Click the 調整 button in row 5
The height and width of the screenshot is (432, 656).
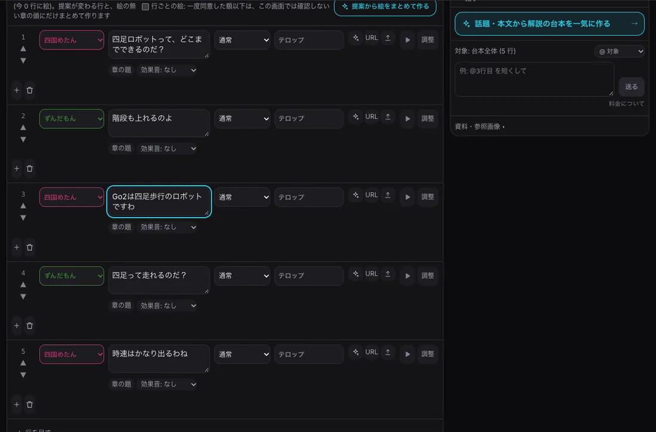pyautogui.click(x=428, y=354)
